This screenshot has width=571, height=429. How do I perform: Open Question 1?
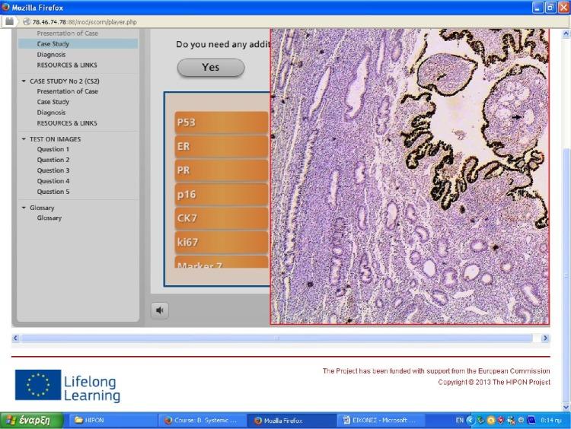tap(53, 149)
